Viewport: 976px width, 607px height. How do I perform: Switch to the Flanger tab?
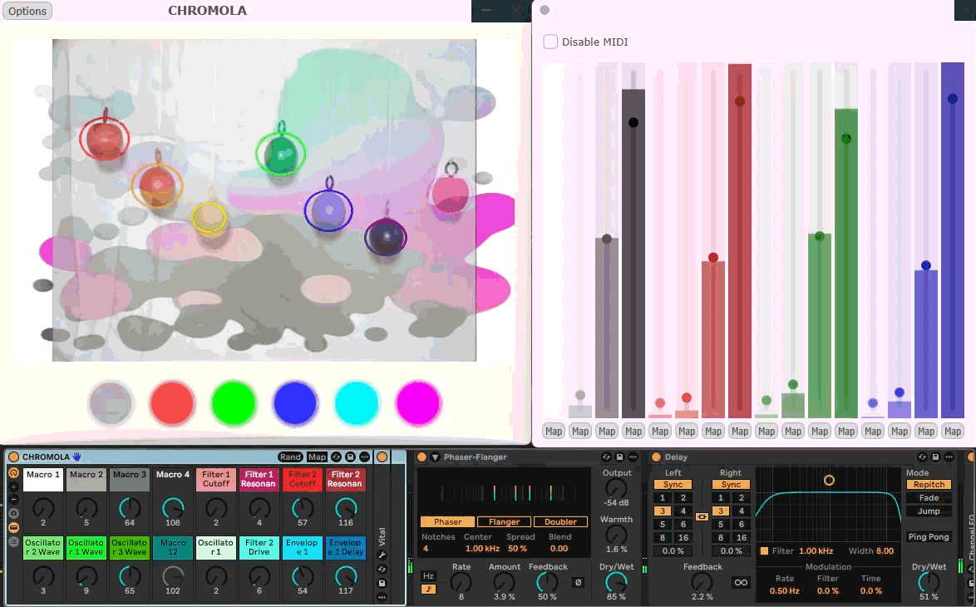point(504,522)
